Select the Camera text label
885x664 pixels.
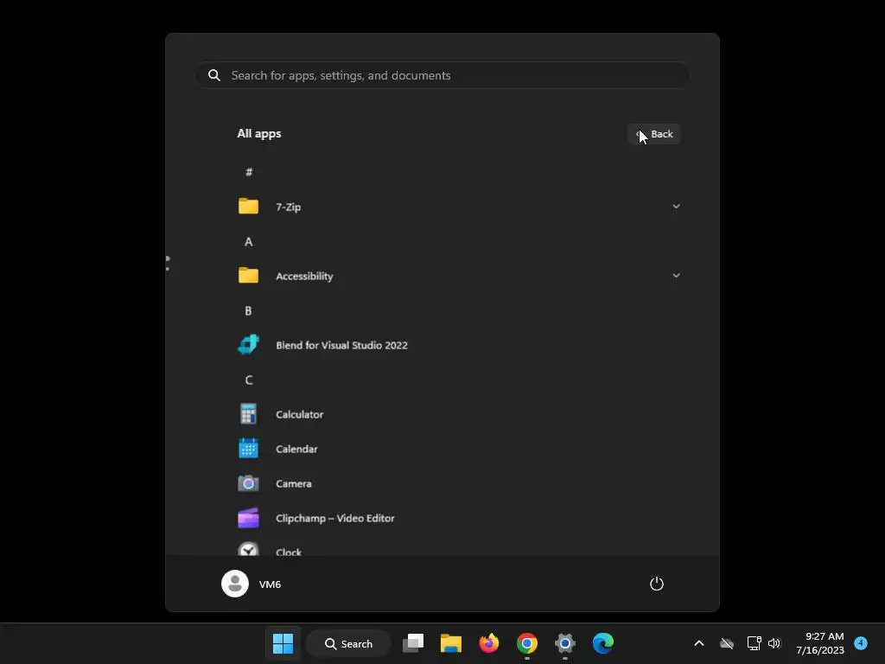coord(294,484)
